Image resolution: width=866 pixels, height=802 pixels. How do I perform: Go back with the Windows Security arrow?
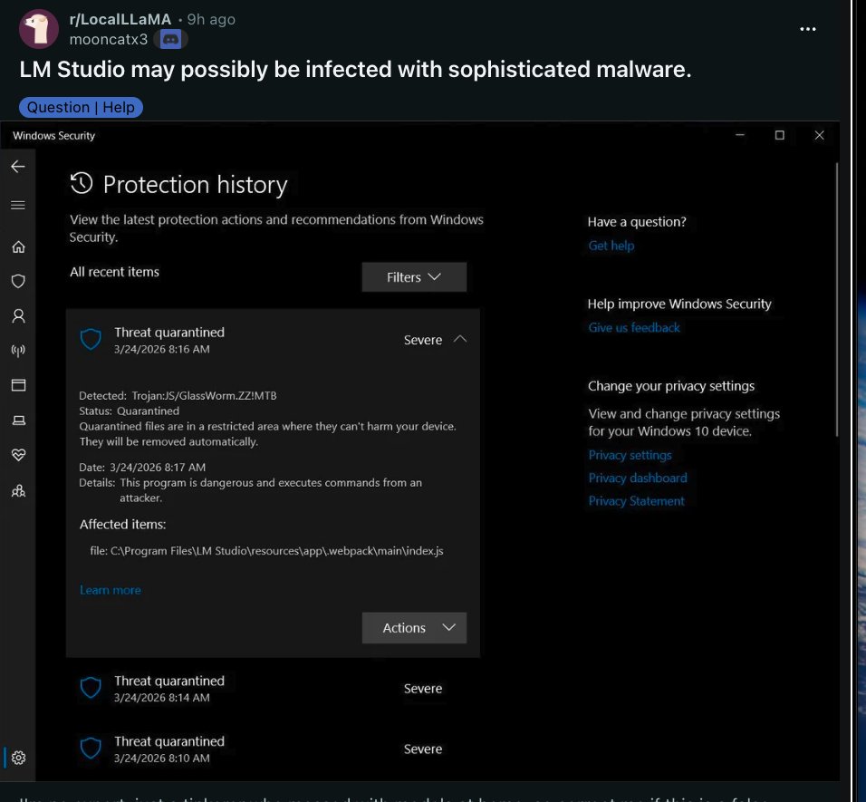click(18, 166)
